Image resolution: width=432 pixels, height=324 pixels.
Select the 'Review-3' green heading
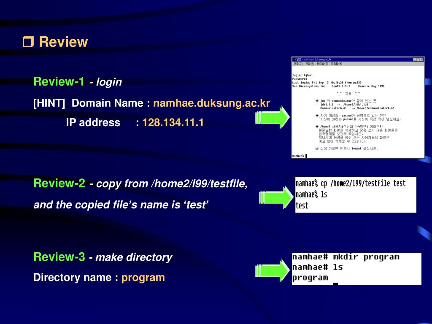tap(59, 257)
